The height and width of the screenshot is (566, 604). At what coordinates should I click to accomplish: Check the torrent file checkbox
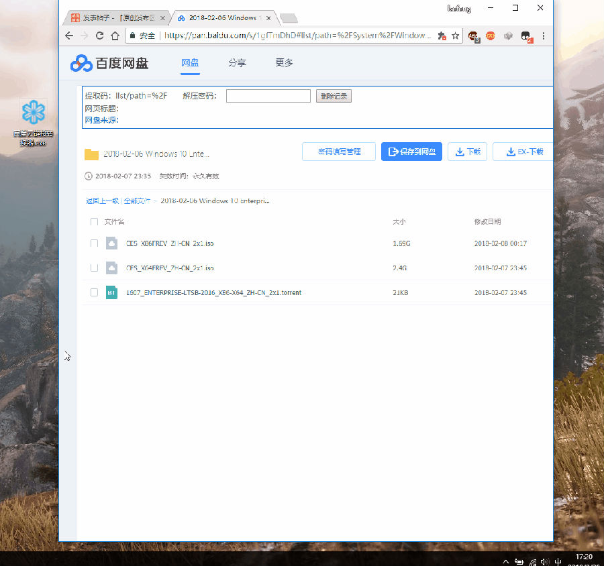point(94,292)
